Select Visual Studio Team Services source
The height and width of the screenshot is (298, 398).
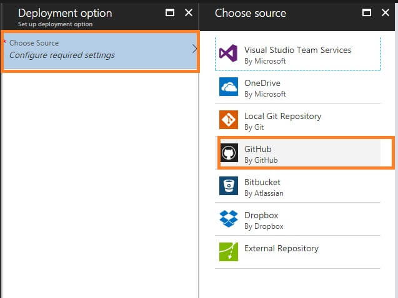(x=297, y=54)
